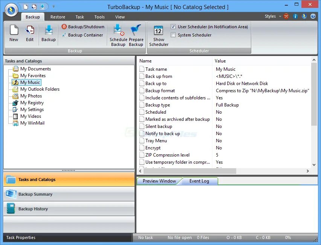This screenshot has width=321, height=245.
Task: Open Schedule Backup
Action: [118, 36]
